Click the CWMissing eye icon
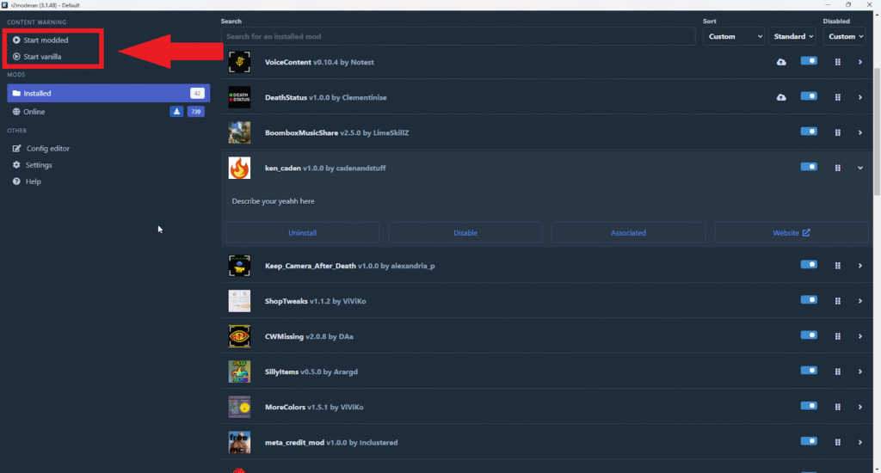The height and width of the screenshot is (473, 881). (239, 336)
